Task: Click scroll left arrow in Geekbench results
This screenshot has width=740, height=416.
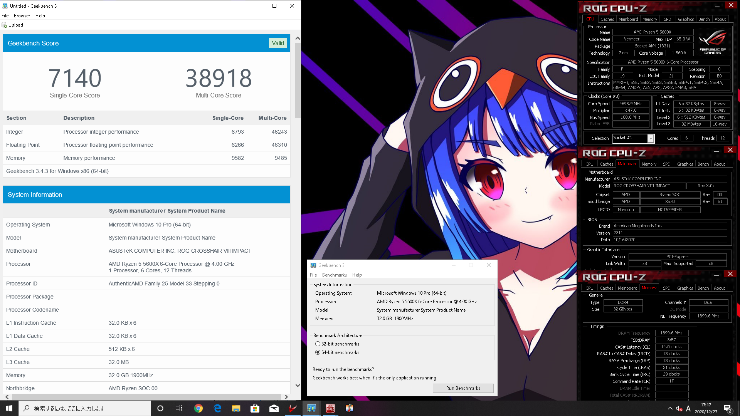Action: click(x=7, y=397)
